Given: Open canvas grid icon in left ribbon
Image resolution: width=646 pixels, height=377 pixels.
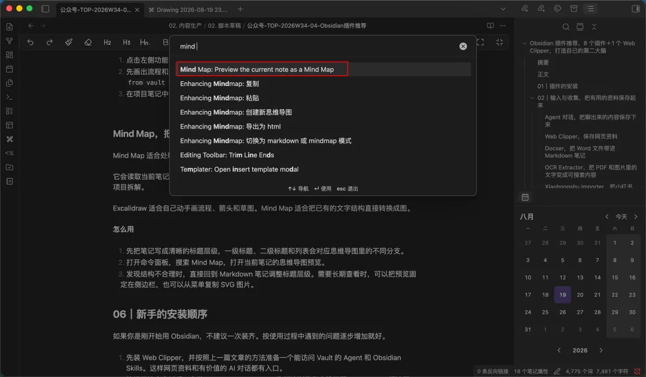Looking at the screenshot, I should point(10,55).
